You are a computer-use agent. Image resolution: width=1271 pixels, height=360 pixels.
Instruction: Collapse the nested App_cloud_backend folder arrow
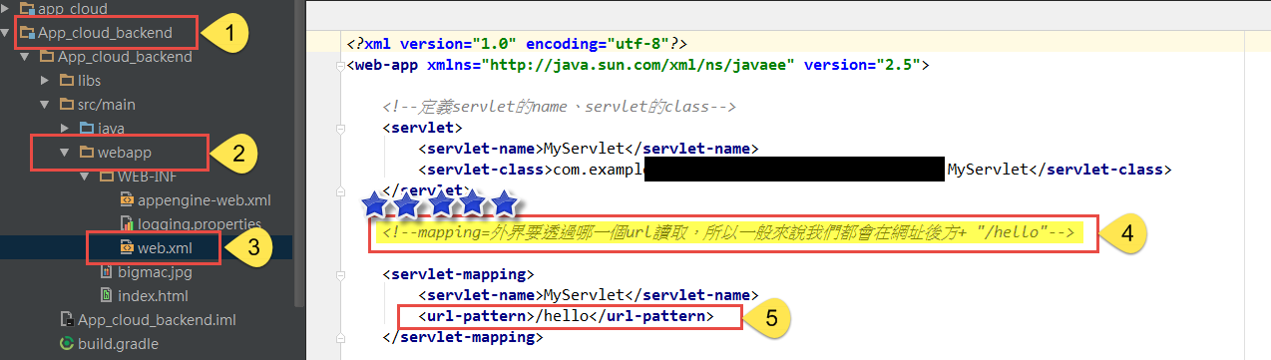click(25, 57)
